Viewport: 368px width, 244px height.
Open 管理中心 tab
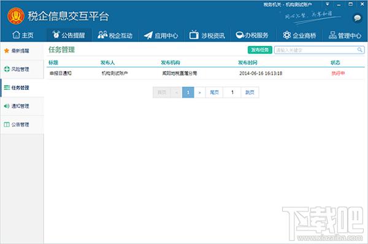coord(345,35)
